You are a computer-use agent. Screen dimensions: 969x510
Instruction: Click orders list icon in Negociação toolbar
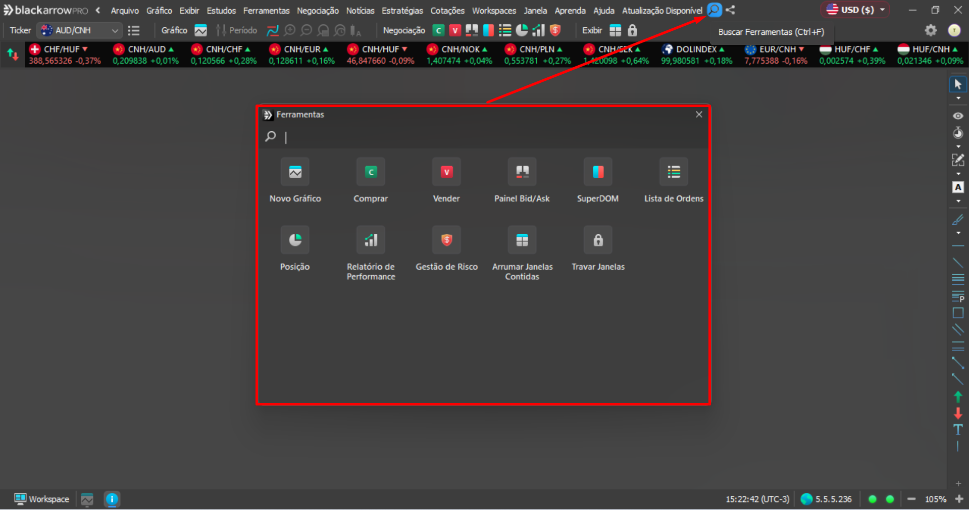pyautogui.click(x=505, y=30)
